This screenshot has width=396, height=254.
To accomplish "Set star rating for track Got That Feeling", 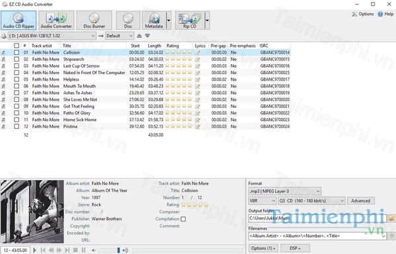I will click(178, 106).
